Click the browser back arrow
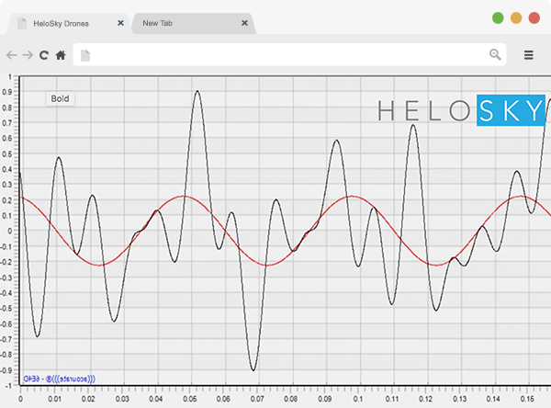 (11, 55)
